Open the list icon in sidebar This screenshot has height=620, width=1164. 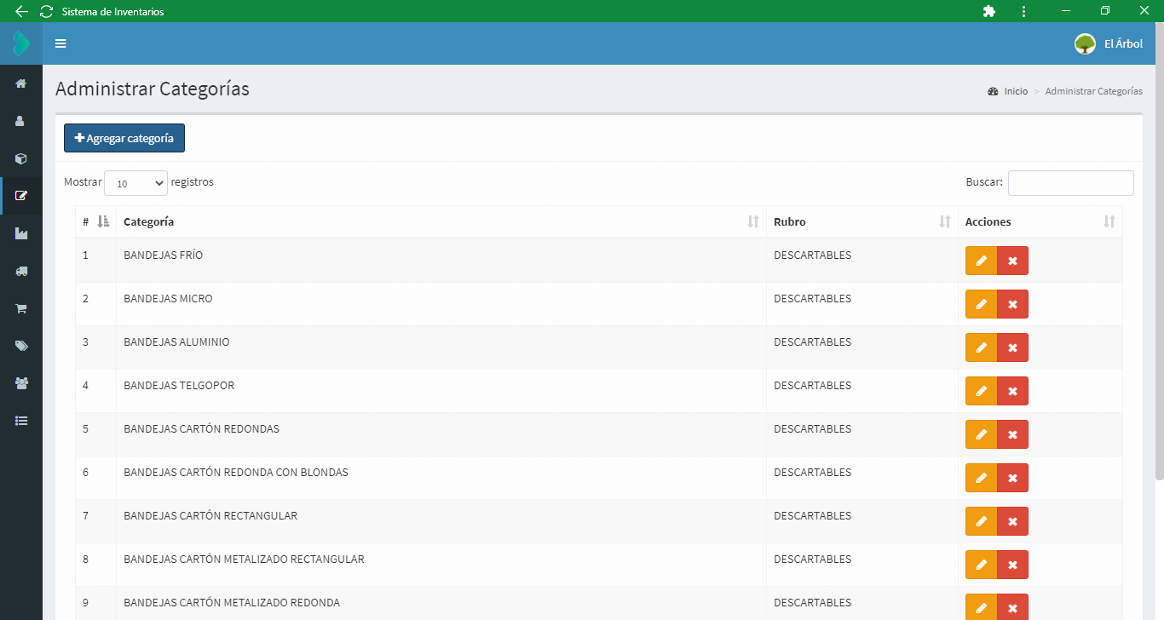[21, 421]
